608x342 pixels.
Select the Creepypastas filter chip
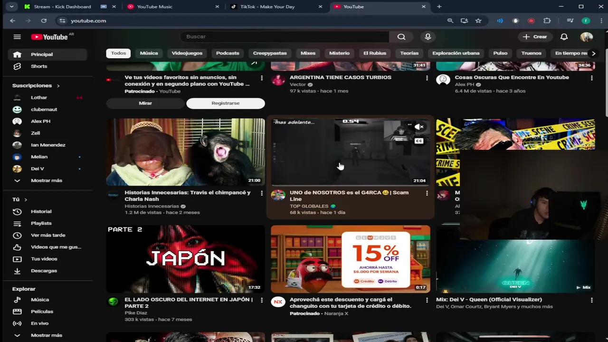[270, 53]
